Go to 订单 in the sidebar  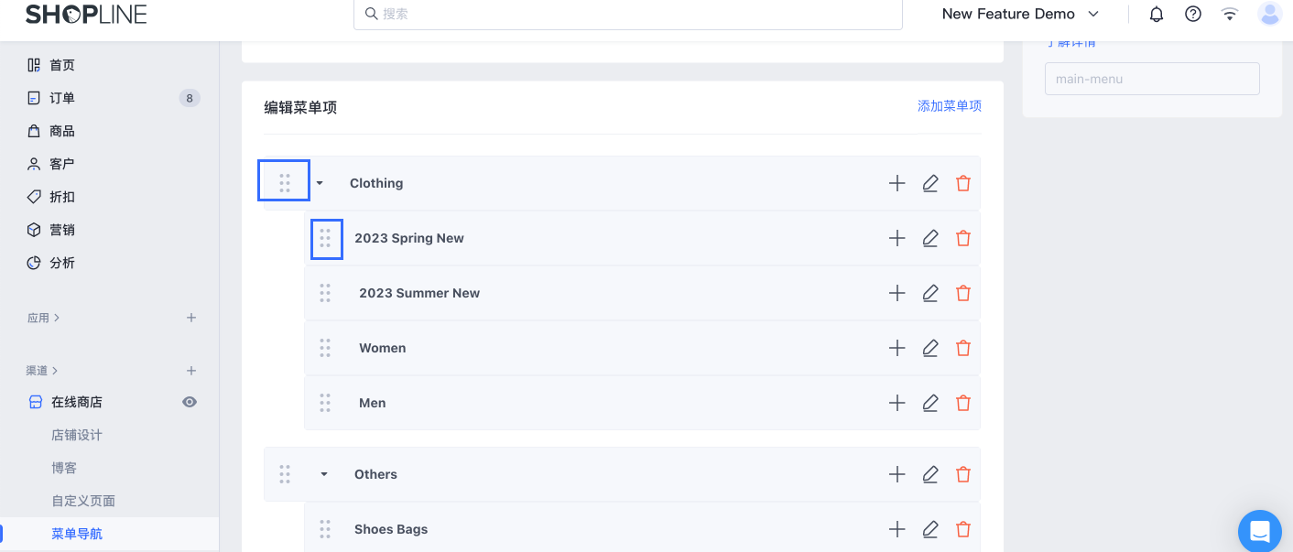coord(62,98)
